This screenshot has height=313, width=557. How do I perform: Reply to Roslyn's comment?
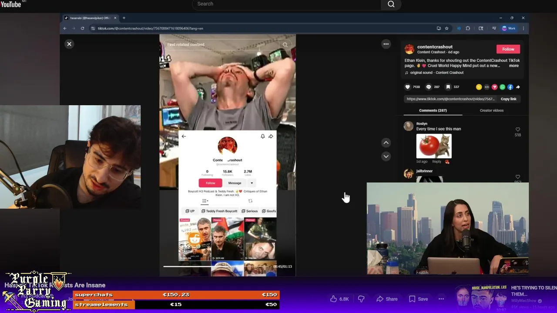point(436,161)
